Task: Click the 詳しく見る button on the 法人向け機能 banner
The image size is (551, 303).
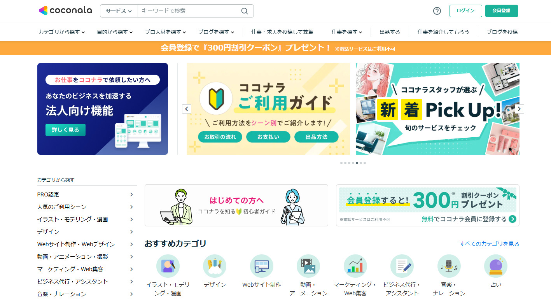Action: 65,130
